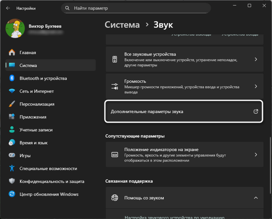Image resolution: width=272 pixels, height=219 pixels.
Task: Expand Положение индикаторов на экране
Action: pos(257,154)
